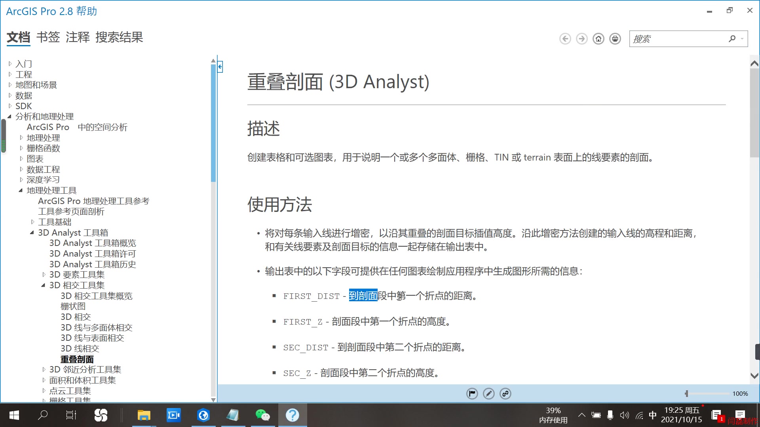Screen dimensions: 760x427
Task: Copy the topic link via chain icon
Action: [x=505, y=393]
